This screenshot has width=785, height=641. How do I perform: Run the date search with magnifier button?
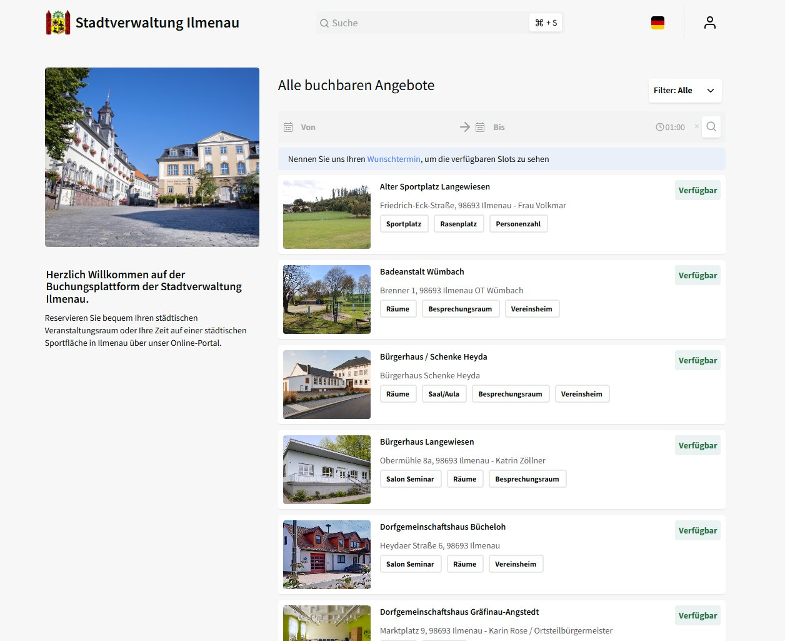pos(711,127)
